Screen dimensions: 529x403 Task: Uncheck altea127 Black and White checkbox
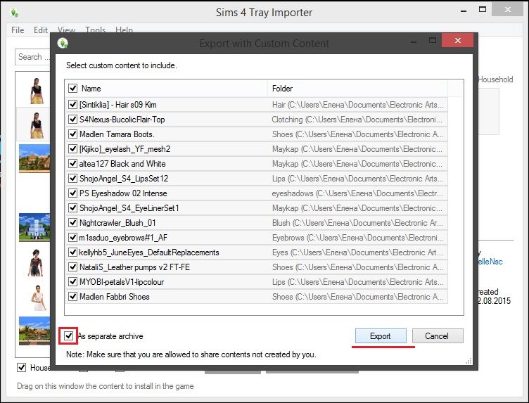[x=72, y=164]
